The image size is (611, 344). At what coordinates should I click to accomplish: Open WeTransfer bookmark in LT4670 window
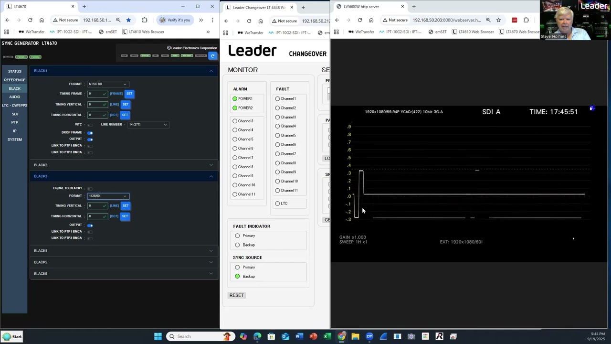click(x=31, y=32)
